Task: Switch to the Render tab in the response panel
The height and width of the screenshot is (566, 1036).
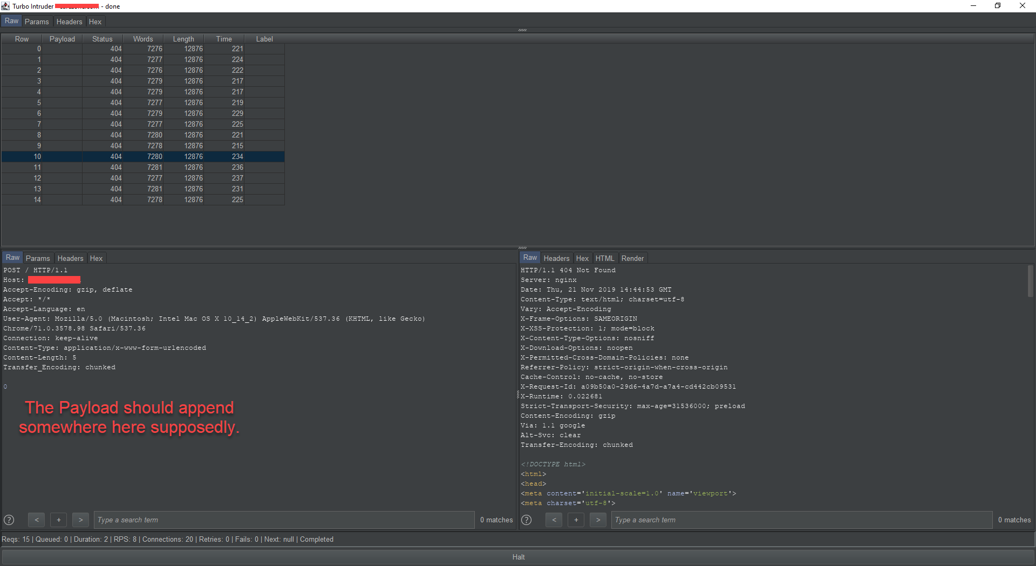Action: click(x=632, y=258)
